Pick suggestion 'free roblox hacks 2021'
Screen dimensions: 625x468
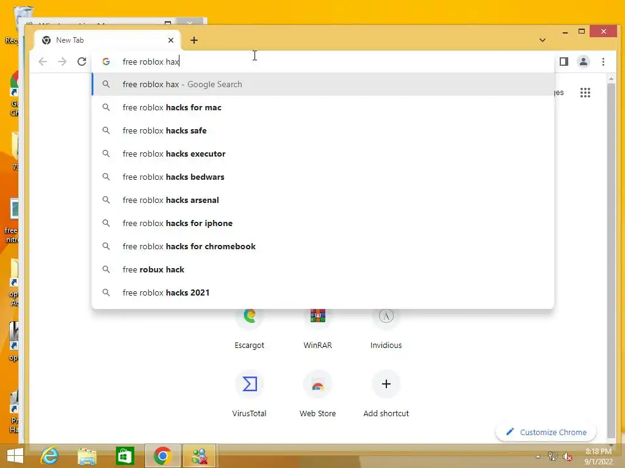coord(323,292)
